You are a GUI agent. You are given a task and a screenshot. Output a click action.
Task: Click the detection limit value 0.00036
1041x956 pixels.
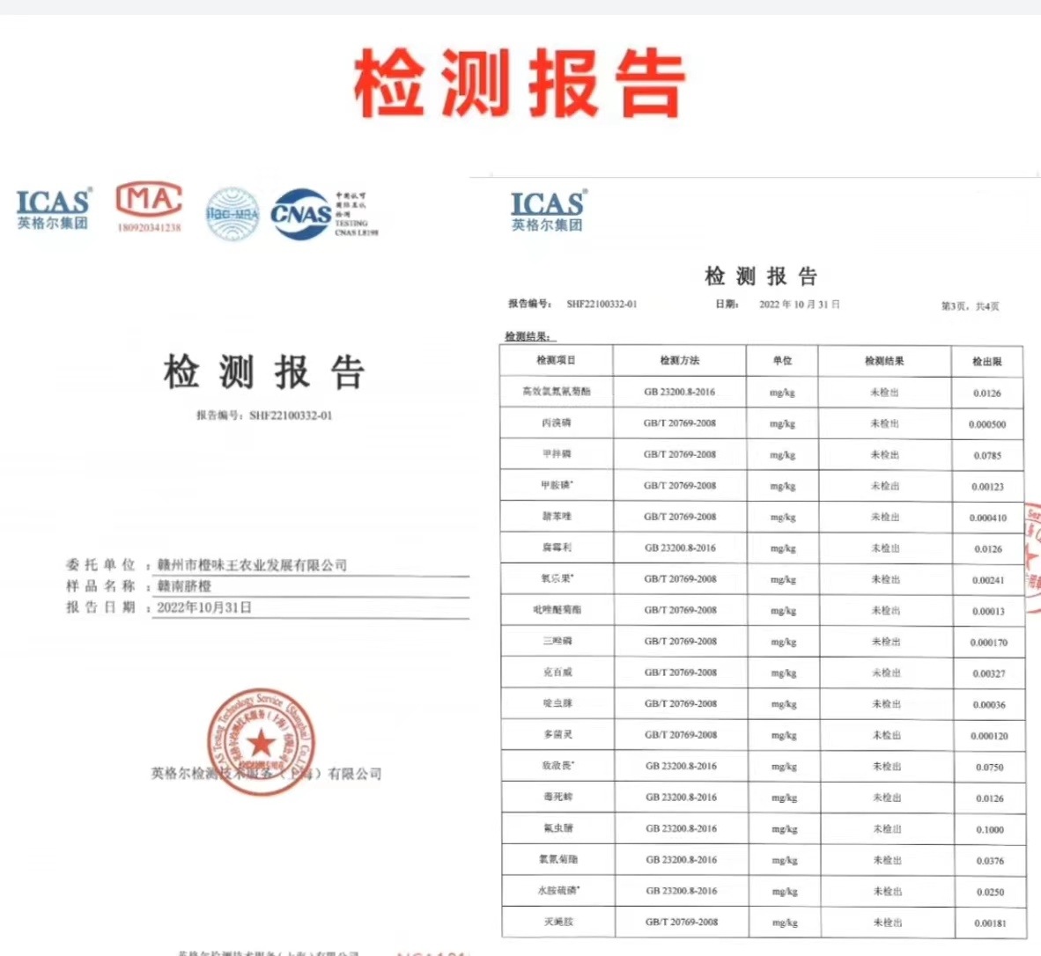click(x=989, y=705)
